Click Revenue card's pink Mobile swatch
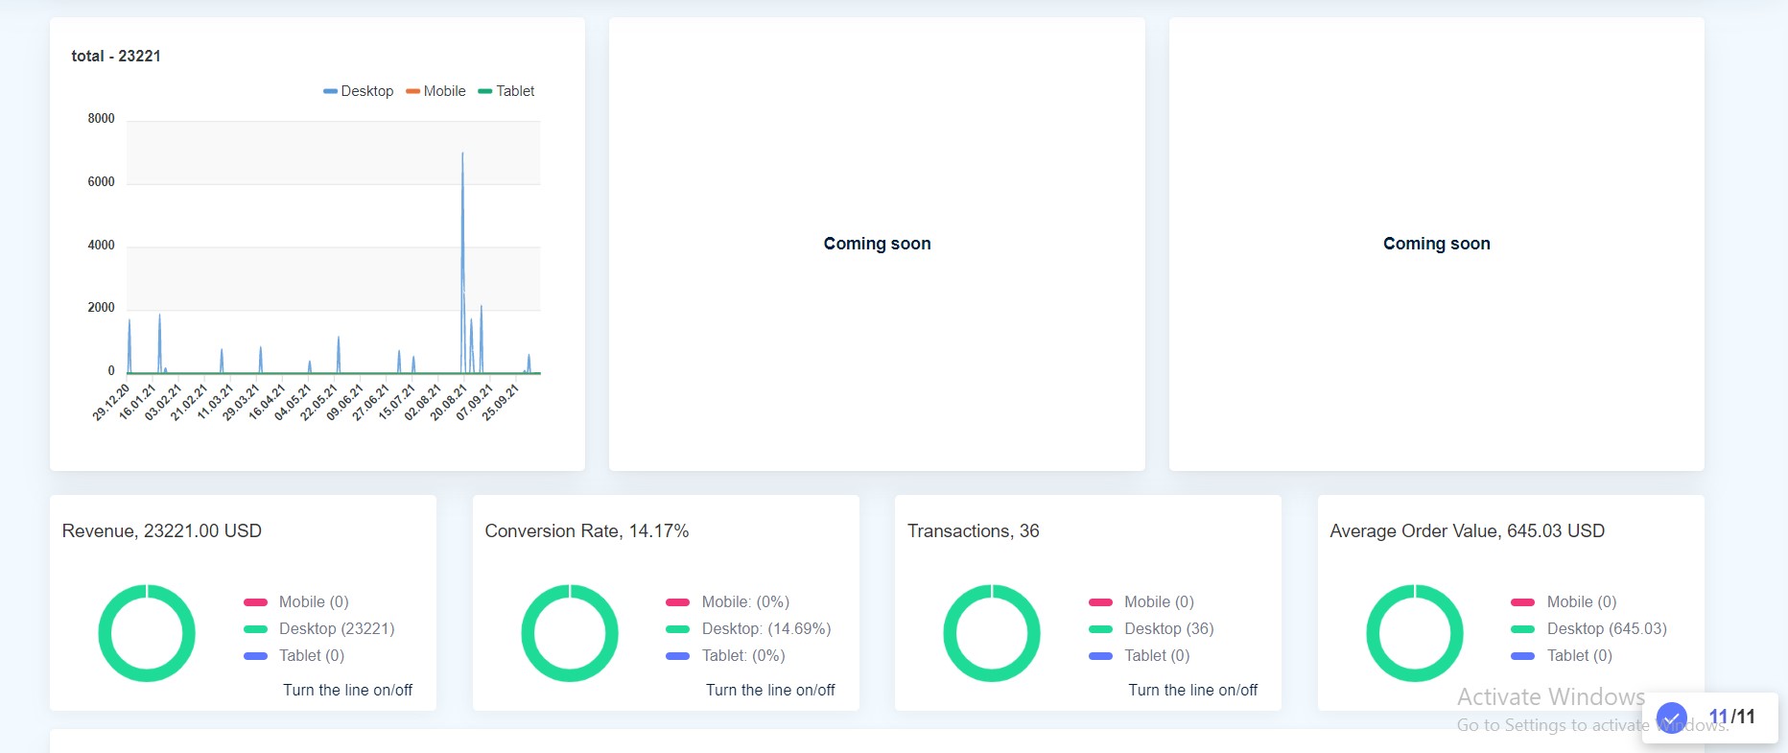 (x=255, y=602)
